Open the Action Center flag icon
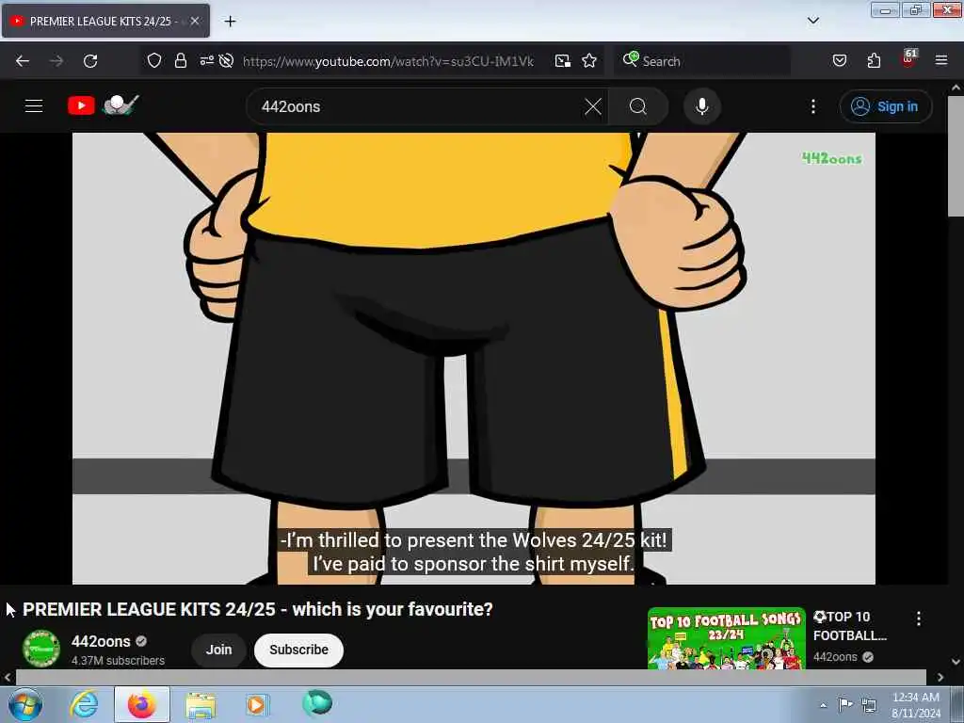964x723 pixels. tap(845, 704)
